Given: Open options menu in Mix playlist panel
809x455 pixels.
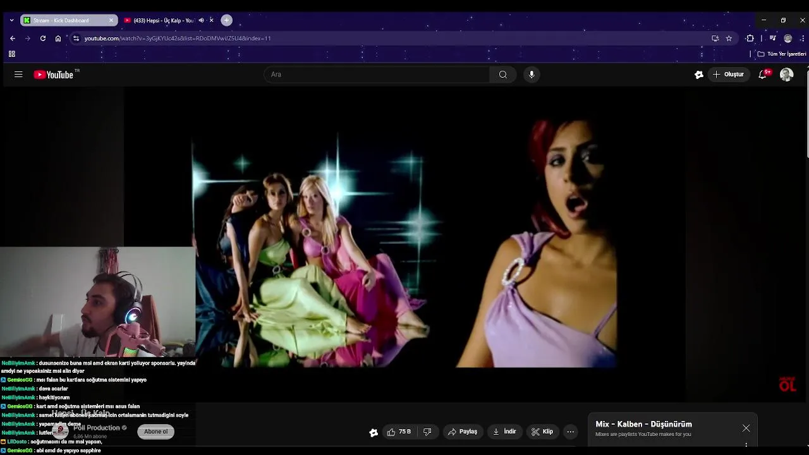Looking at the screenshot, I should 746,445.
